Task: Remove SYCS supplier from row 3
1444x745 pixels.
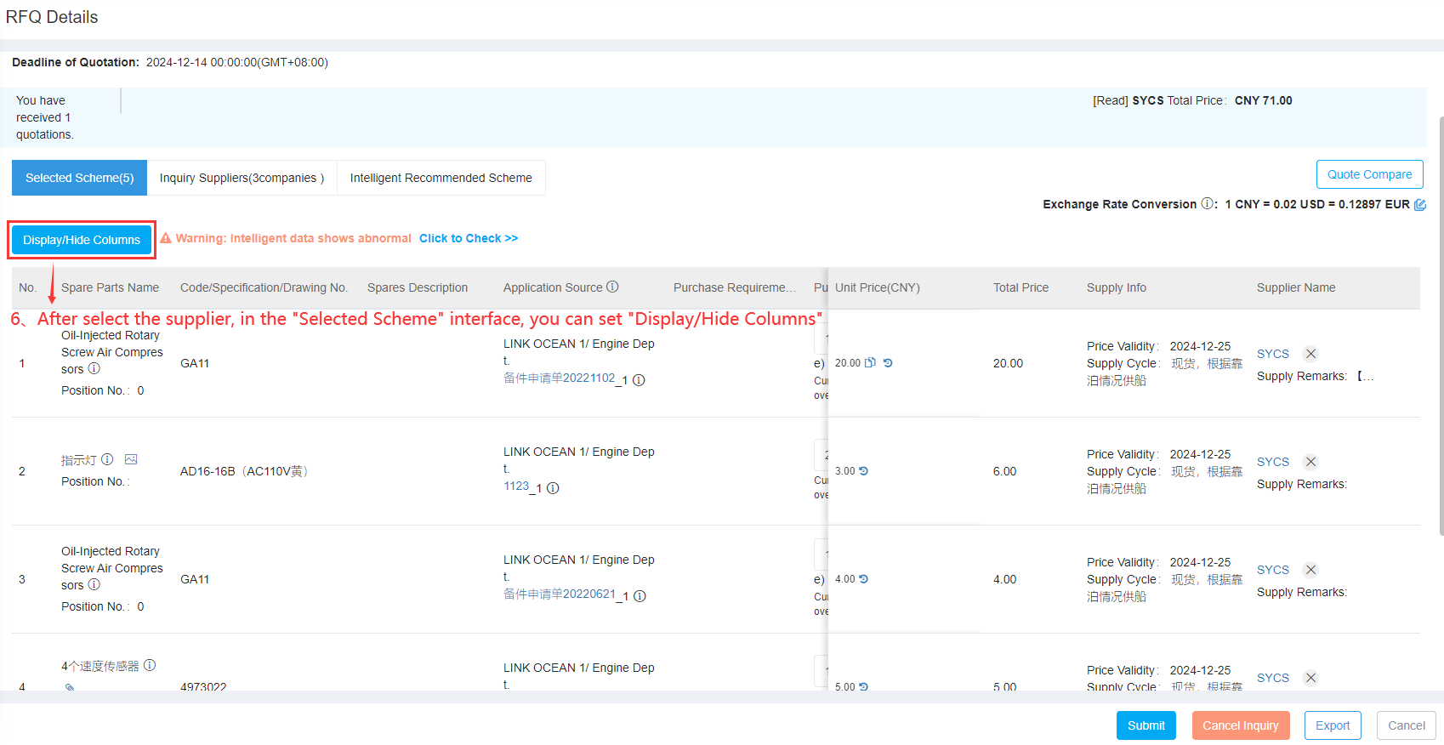Action: [x=1311, y=570]
